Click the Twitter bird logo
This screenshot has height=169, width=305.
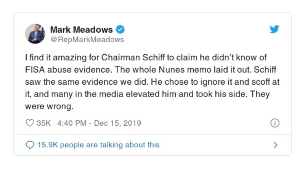pyautogui.click(x=274, y=30)
